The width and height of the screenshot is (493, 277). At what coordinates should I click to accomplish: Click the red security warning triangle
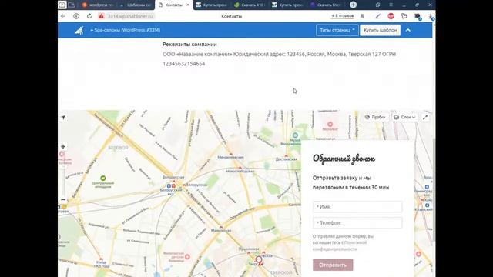tap(101, 16)
